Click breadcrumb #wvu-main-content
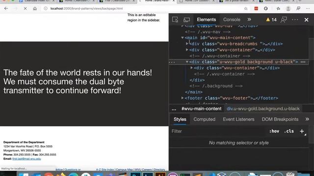 click(201, 109)
